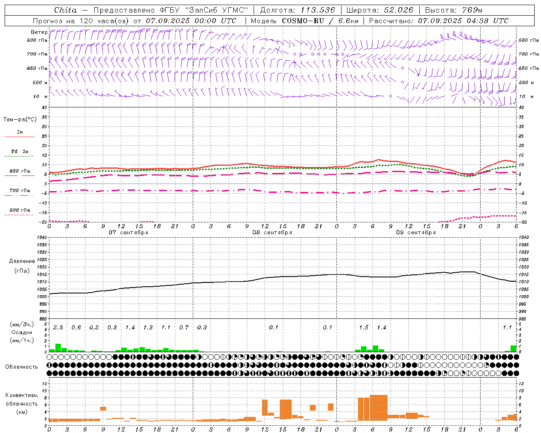
Task: Click the 0.7 precipitation value
Action: [184, 327]
